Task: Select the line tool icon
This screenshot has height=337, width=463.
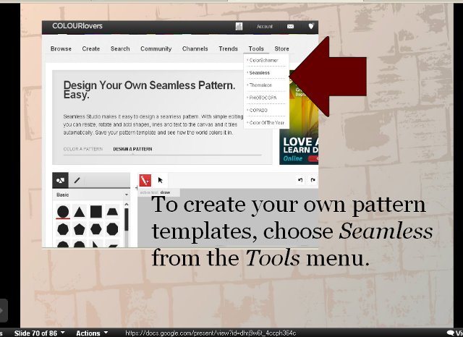Action: [77, 180]
